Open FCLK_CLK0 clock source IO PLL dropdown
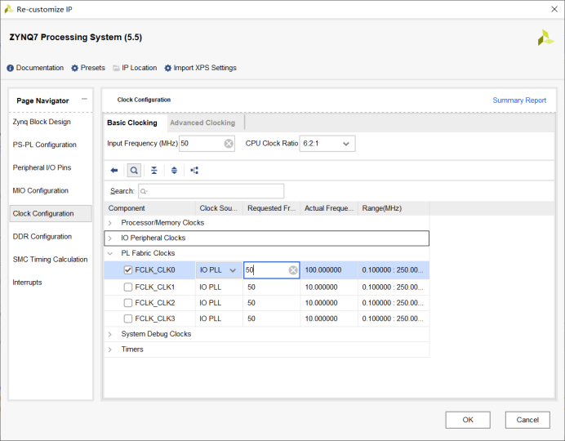This screenshot has width=565, height=441. click(219, 269)
